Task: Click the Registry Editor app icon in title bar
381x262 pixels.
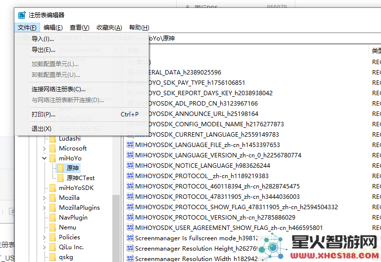Action: (22, 15)
